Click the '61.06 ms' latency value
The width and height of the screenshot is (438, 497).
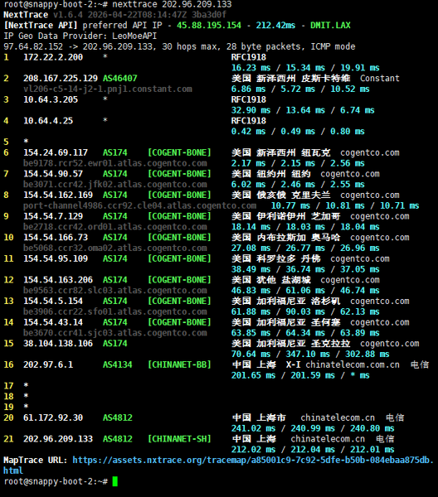coord(305,291)
